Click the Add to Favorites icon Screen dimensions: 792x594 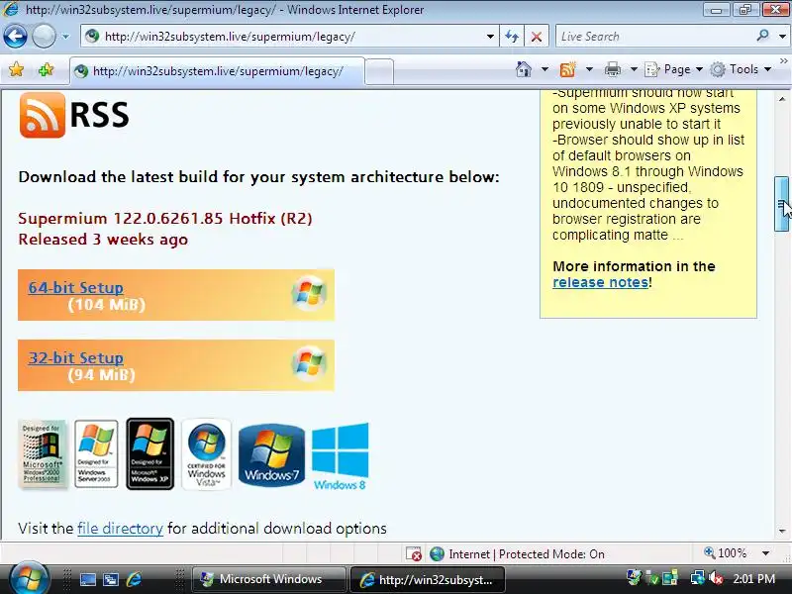[x=46, y=69]
